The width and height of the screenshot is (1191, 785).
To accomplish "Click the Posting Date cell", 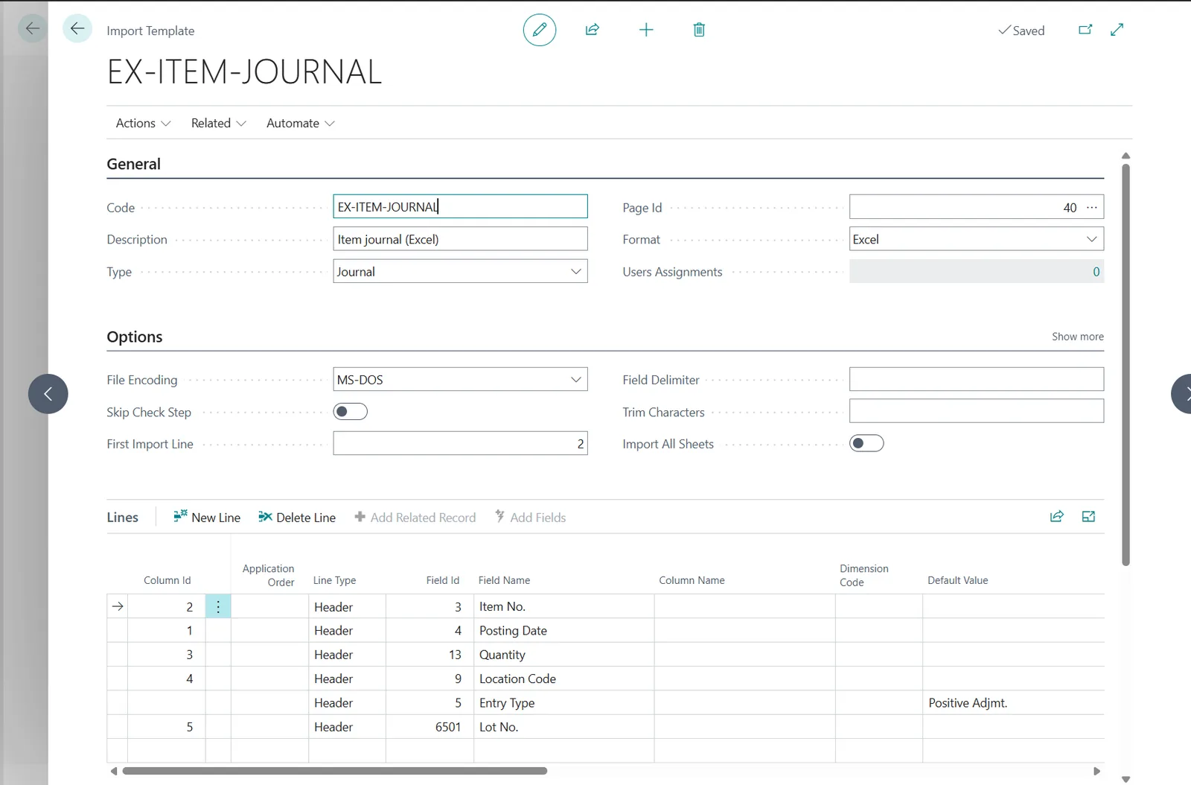I will tap(563, 631).
